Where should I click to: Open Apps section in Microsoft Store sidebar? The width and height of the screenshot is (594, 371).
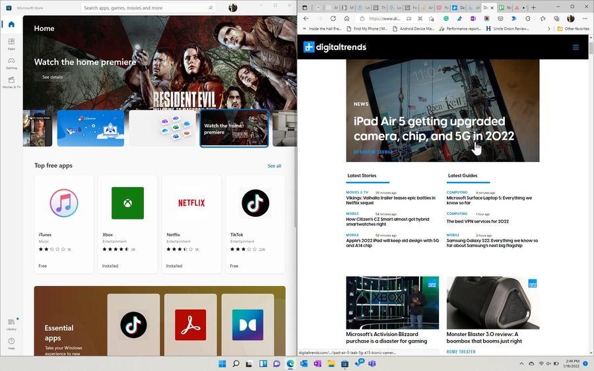point(11,43)
